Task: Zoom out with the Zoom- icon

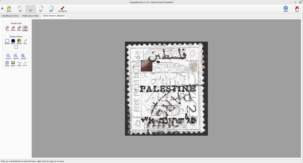Action: pyautogui.click(x=8, y=57)
